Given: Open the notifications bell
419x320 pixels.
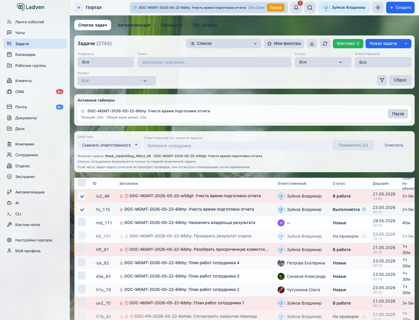Looking at the screenshot, I should pyautogui.click(x=296, y=8).
